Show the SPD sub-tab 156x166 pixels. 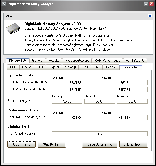pos(85,67)
